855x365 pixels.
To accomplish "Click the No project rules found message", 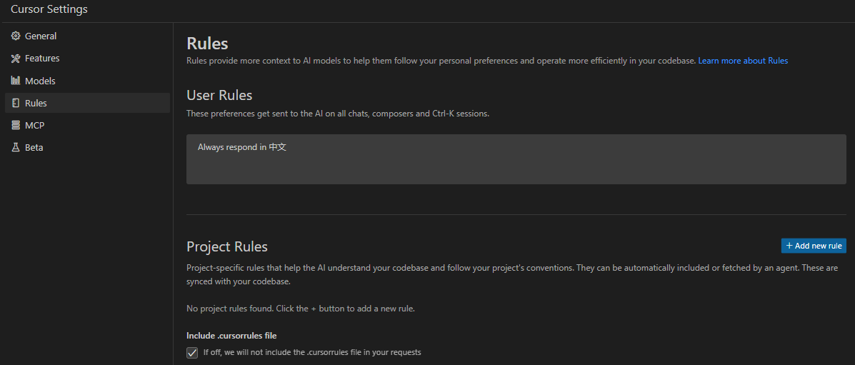I will click(301, 309).
